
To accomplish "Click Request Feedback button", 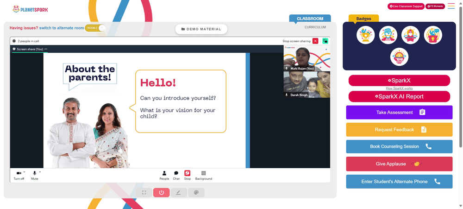I will coord(399,129).
